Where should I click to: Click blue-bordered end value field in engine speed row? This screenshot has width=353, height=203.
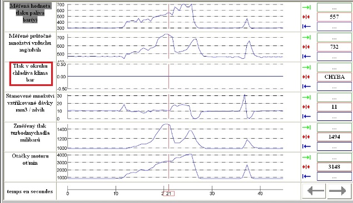click(x=334, y=176)
